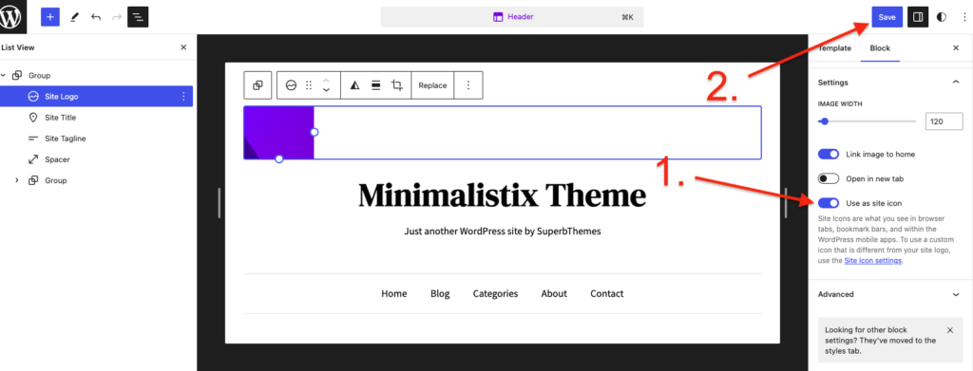Viewport: 973px width, 371px height.
Task: Save the template changes
Action: (x=887, y=17)
